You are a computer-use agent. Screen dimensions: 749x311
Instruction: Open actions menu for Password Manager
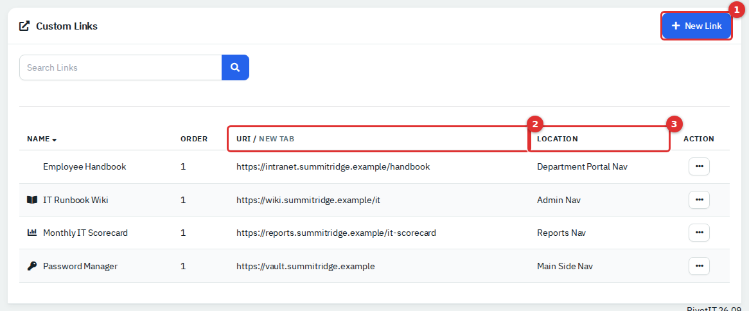pyautogui.click(x=700, y=266)
